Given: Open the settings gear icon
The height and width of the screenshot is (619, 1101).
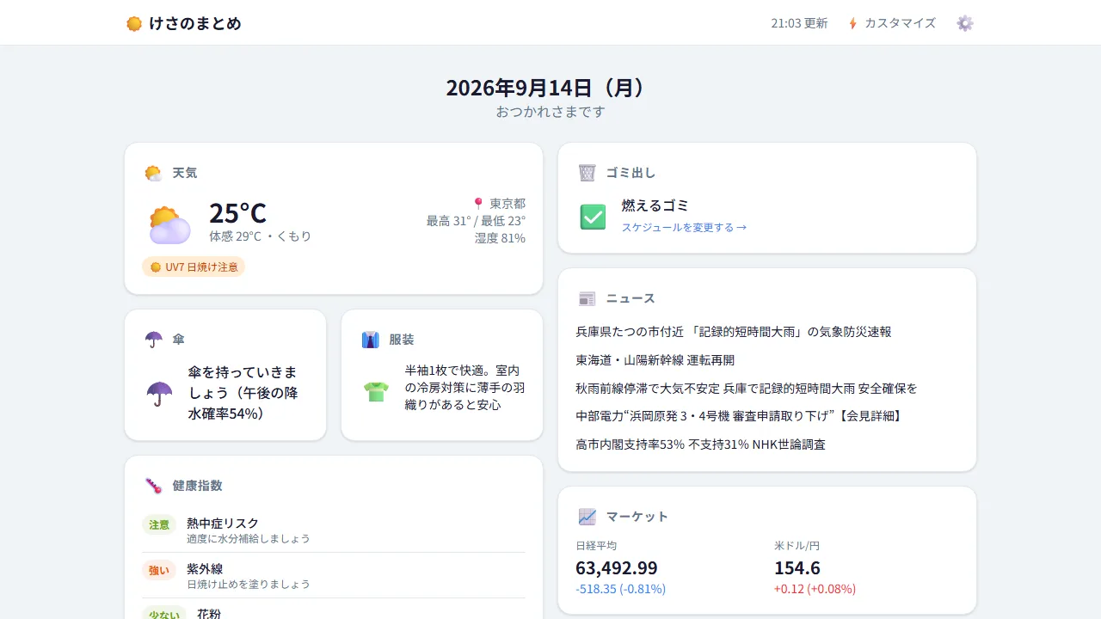Looking at the screenshot, I should [x=965, y=23].
